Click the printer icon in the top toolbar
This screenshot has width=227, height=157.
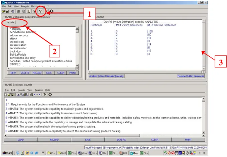(18, 11)
